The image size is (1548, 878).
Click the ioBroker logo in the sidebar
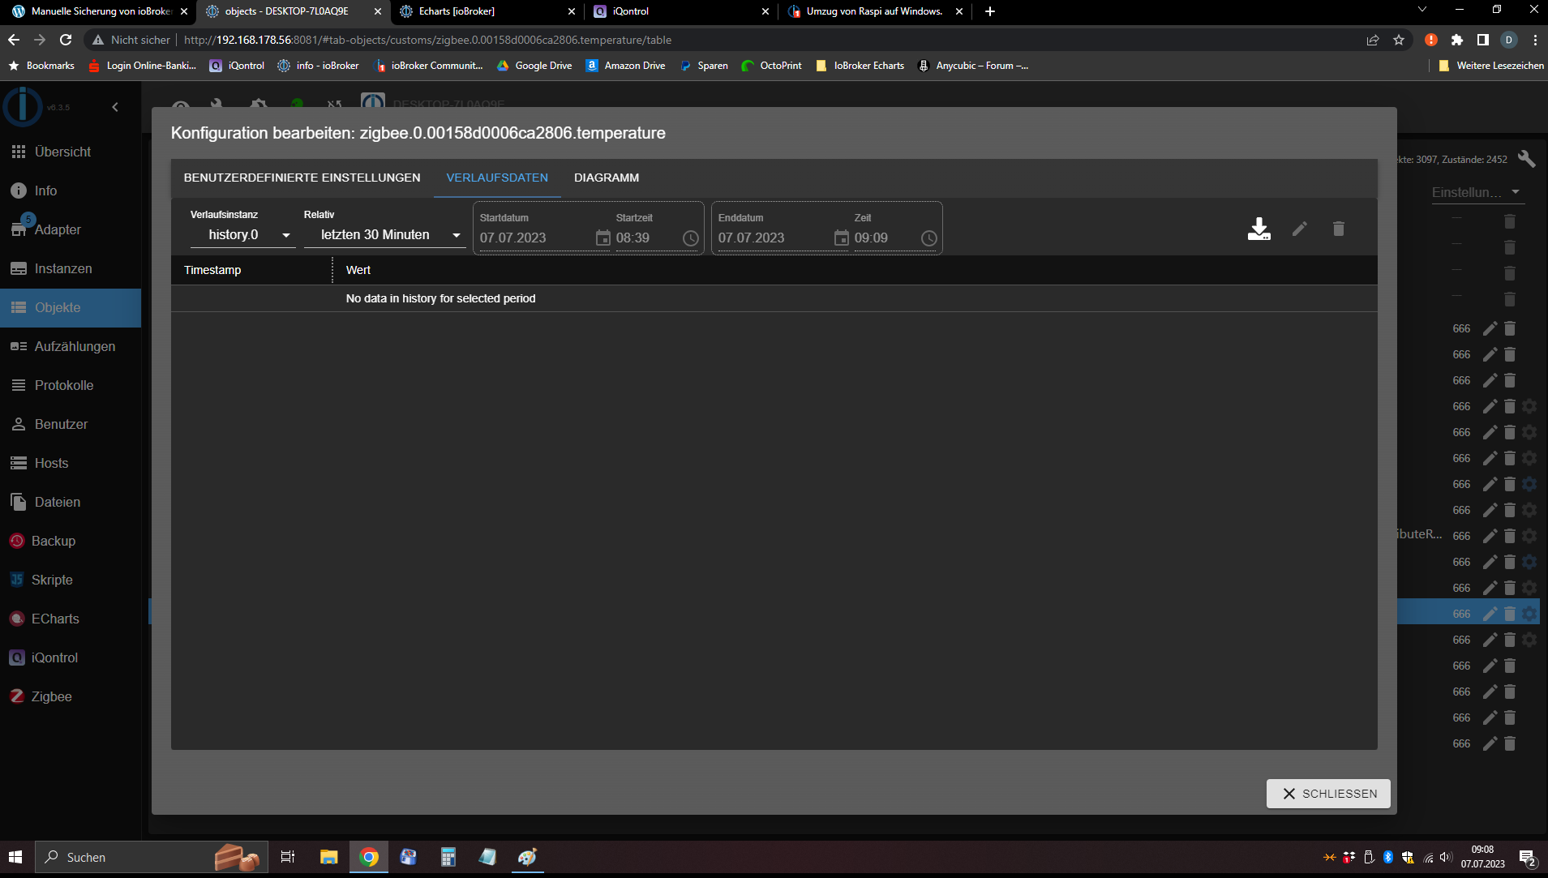tap(23, 106)
